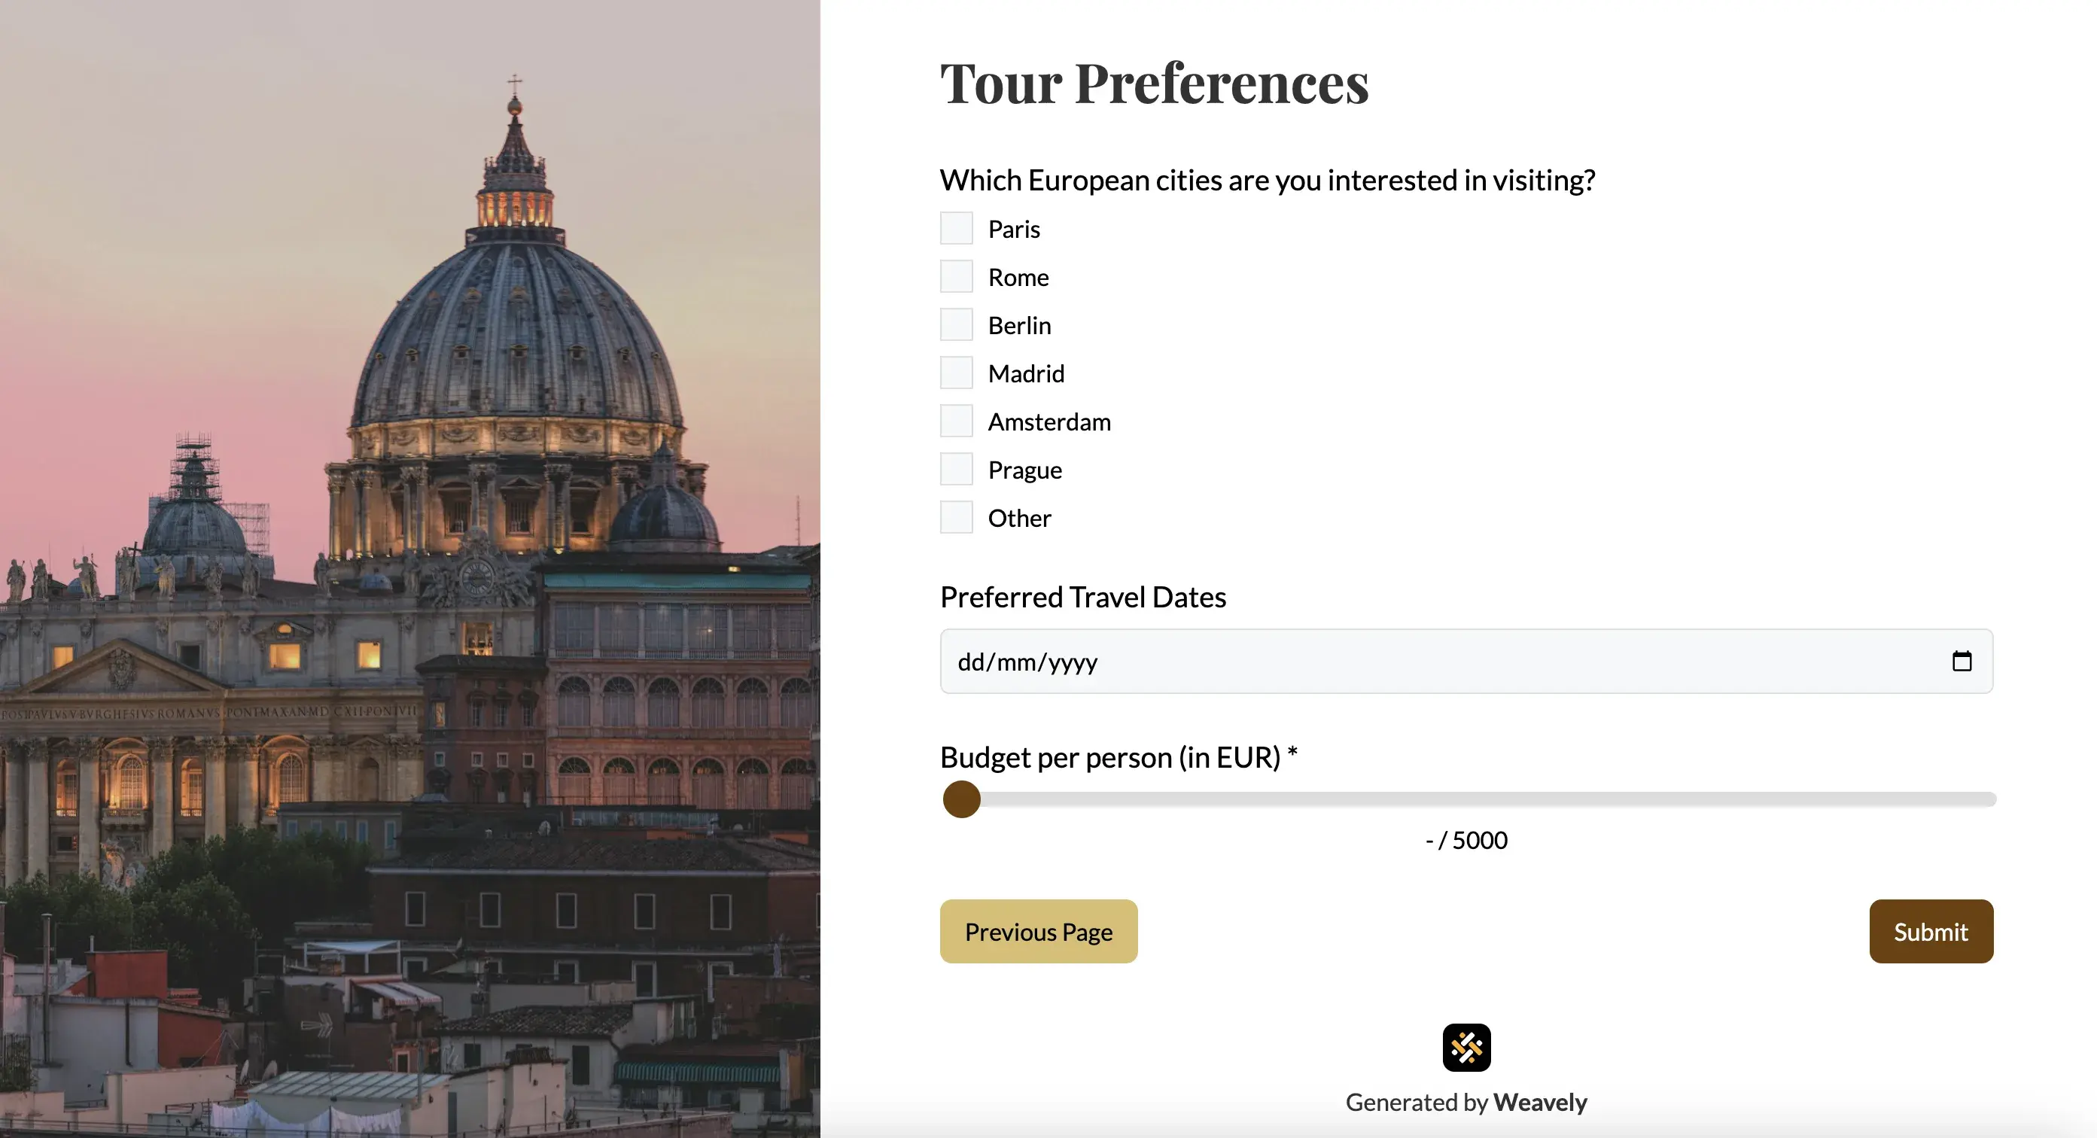Check the Paris checkbox
The width and height of the screenshot is (2097, 1138).
click(x=956, y=228)
